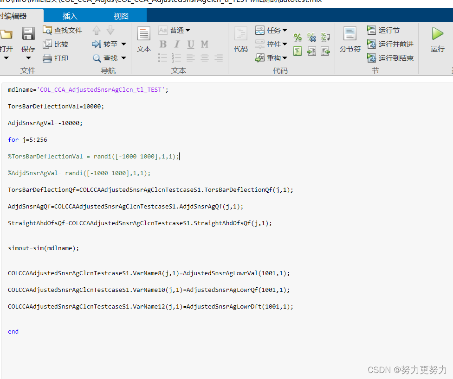Insert a Section Break (分节符)
453x379 pixels.
[x=350, y=39]
